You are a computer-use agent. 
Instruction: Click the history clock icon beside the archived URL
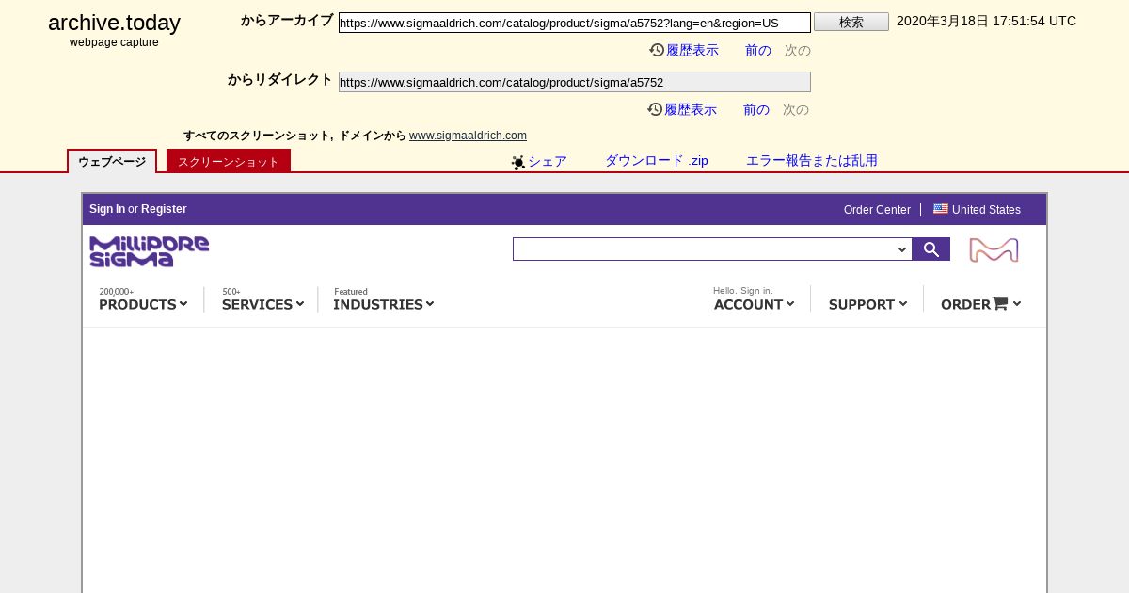[657, 50]
